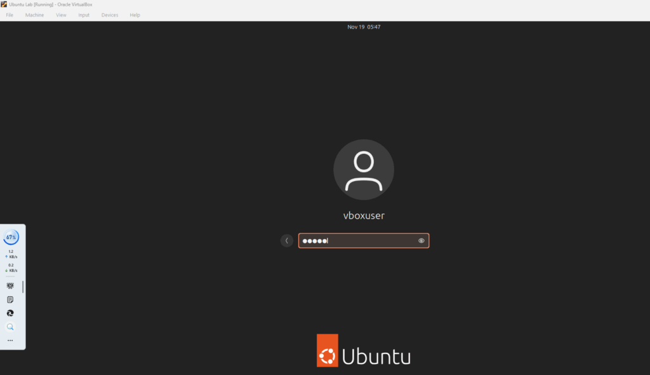Open the notes icon in sidebar widget

[x=10, y=299]
